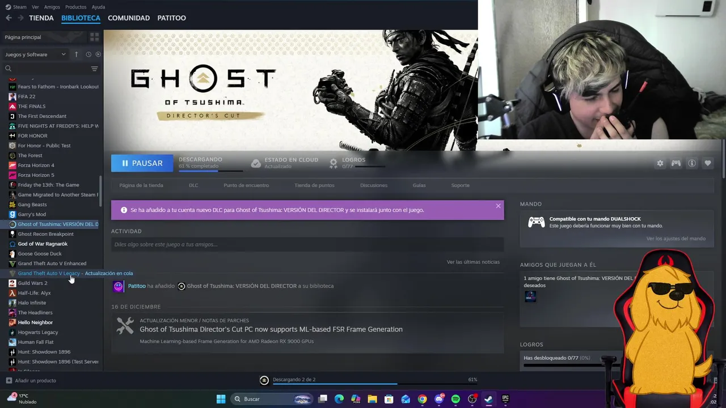The width and height of the screenshot is (726, 408).
Task: Select Forza Horizon 5 in library
Action: (36, 175)
